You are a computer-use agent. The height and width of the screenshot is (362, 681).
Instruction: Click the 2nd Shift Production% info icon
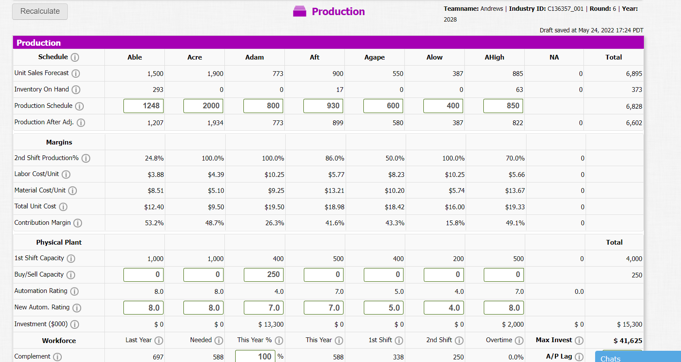(86, 158)
